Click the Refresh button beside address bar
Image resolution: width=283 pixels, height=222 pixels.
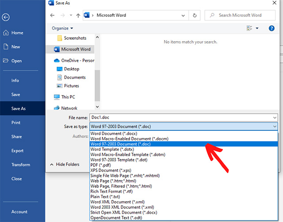point(194,15)
